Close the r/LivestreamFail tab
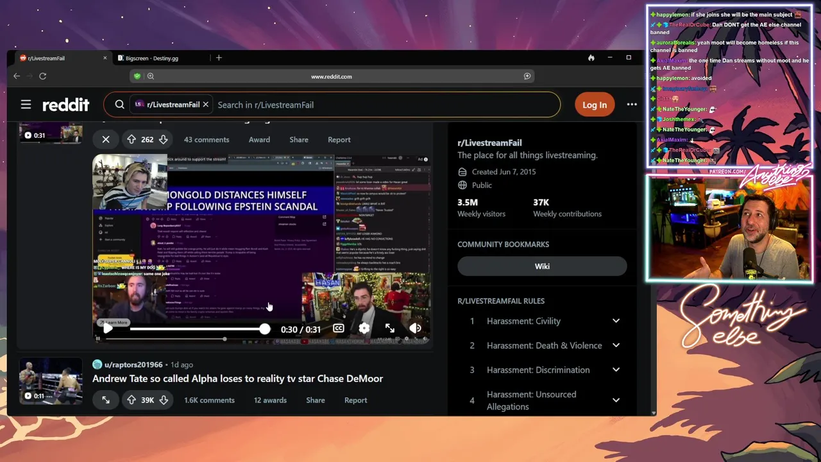 tap(105, 58)
